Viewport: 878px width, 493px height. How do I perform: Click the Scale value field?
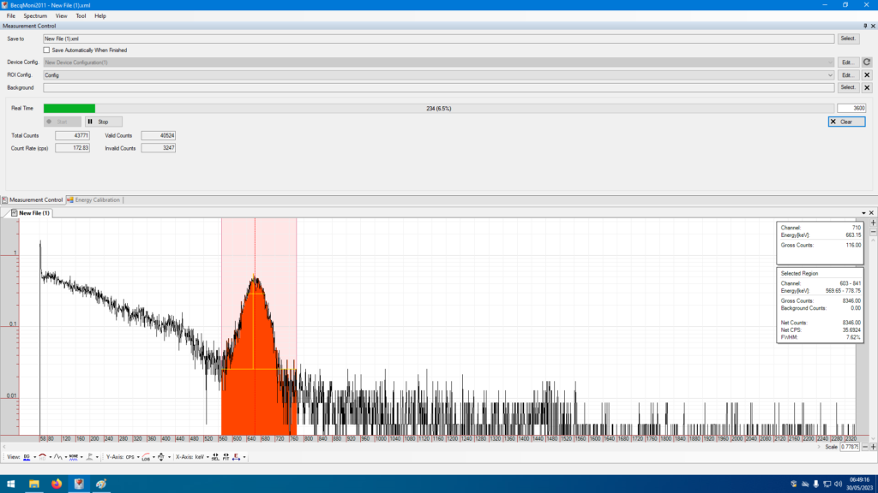[x=850, y=447]
